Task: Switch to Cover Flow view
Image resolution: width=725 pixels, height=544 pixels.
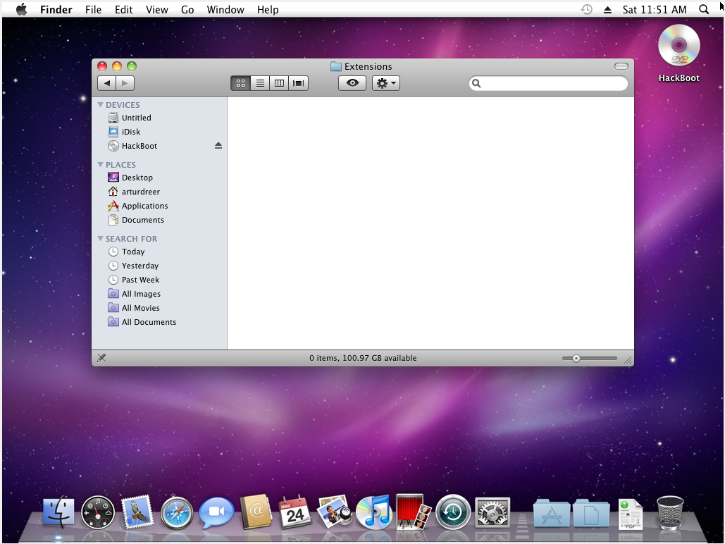Action: click(299, 83)
